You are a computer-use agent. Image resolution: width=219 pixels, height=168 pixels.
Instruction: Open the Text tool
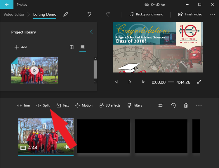(62, 105)
